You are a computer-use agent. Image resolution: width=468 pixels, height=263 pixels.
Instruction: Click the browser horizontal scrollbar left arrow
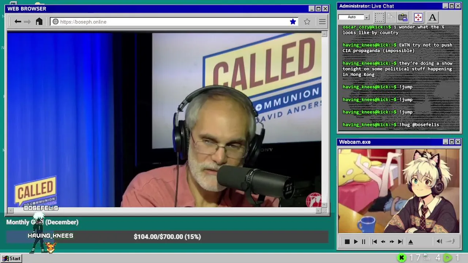tap(10, 210)
